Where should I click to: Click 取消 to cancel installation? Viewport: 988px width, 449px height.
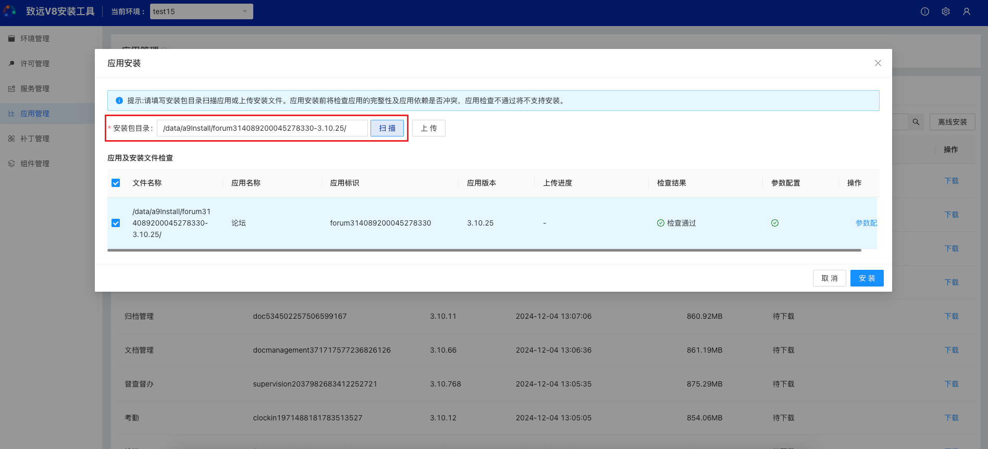coord(829,278)
